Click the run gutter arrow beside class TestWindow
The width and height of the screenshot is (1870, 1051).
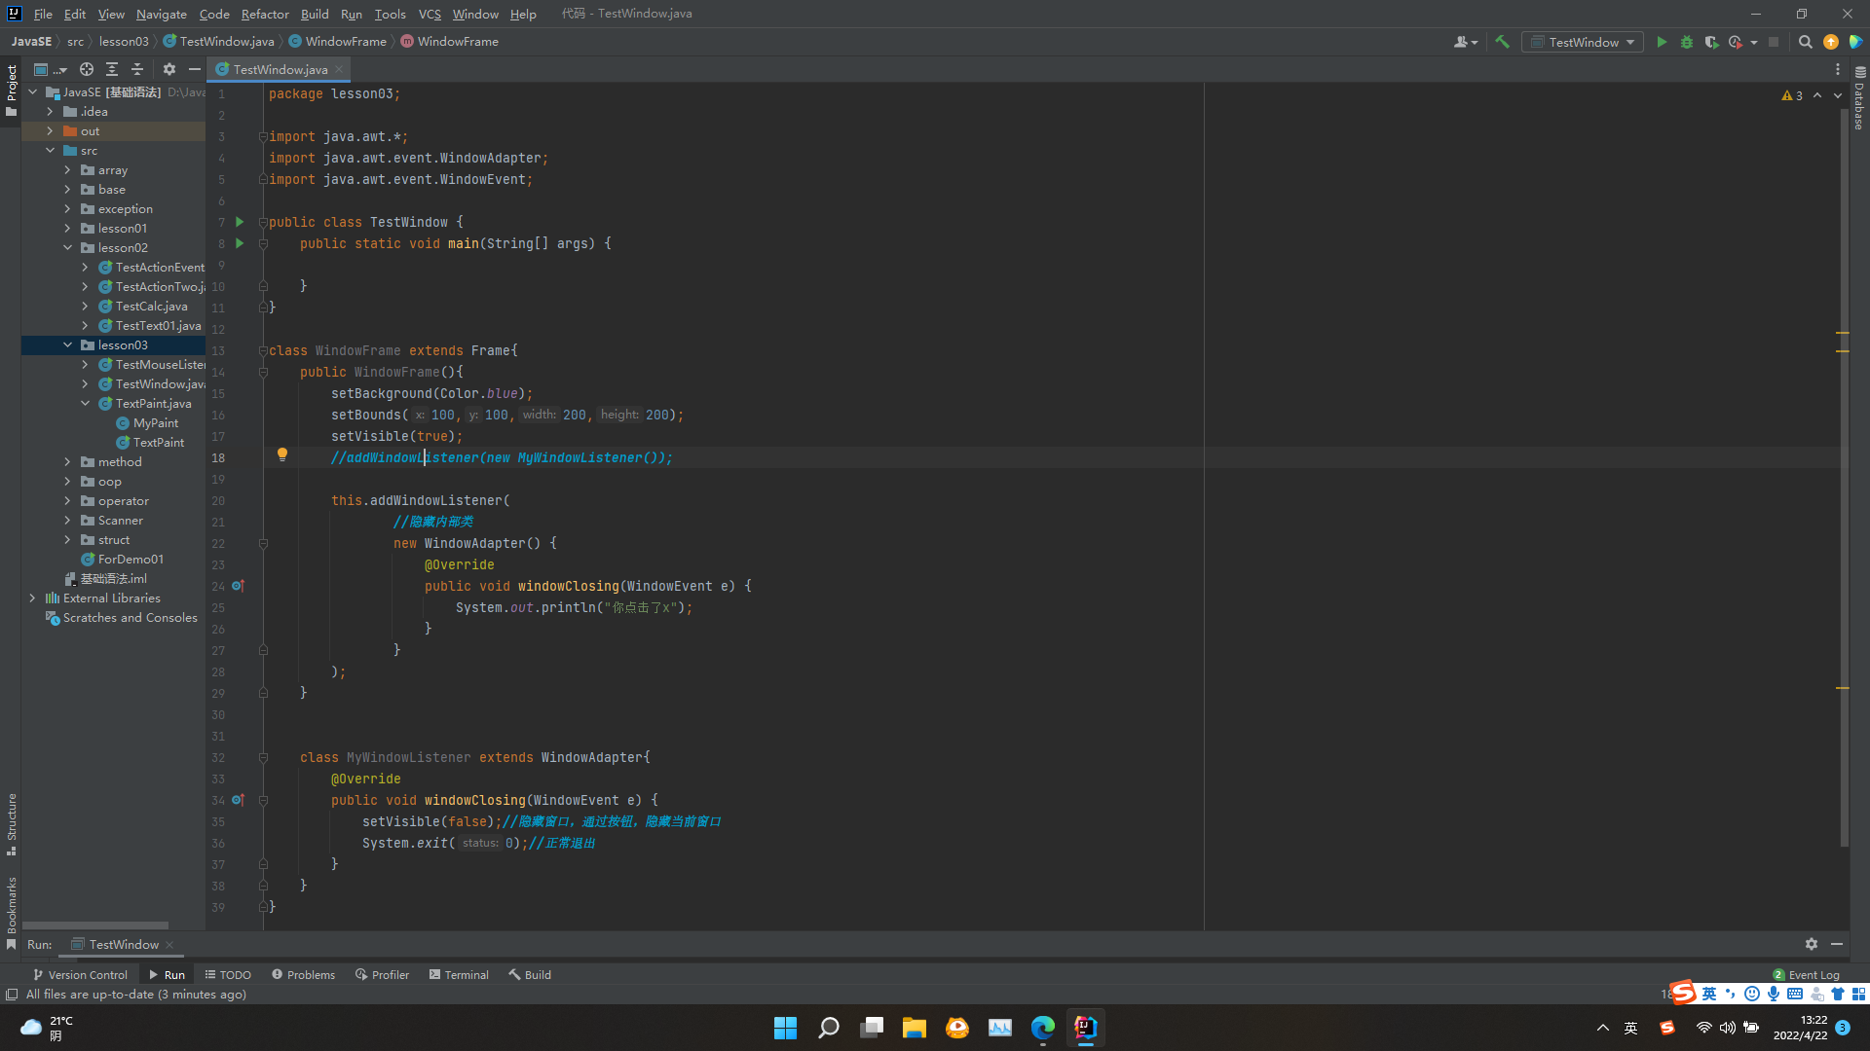click(240, 222)
